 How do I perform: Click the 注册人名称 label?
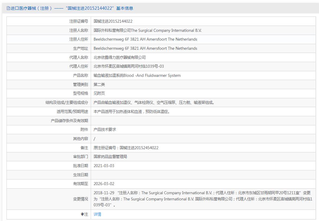coord(79,31)
